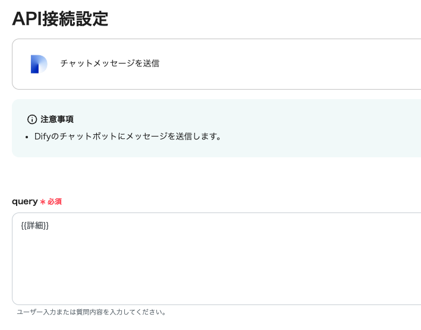The width and height of the screenshot is (421, 330).
Task: Click the {{詳細}} variable in the query field
Action: tap(34, 226)
